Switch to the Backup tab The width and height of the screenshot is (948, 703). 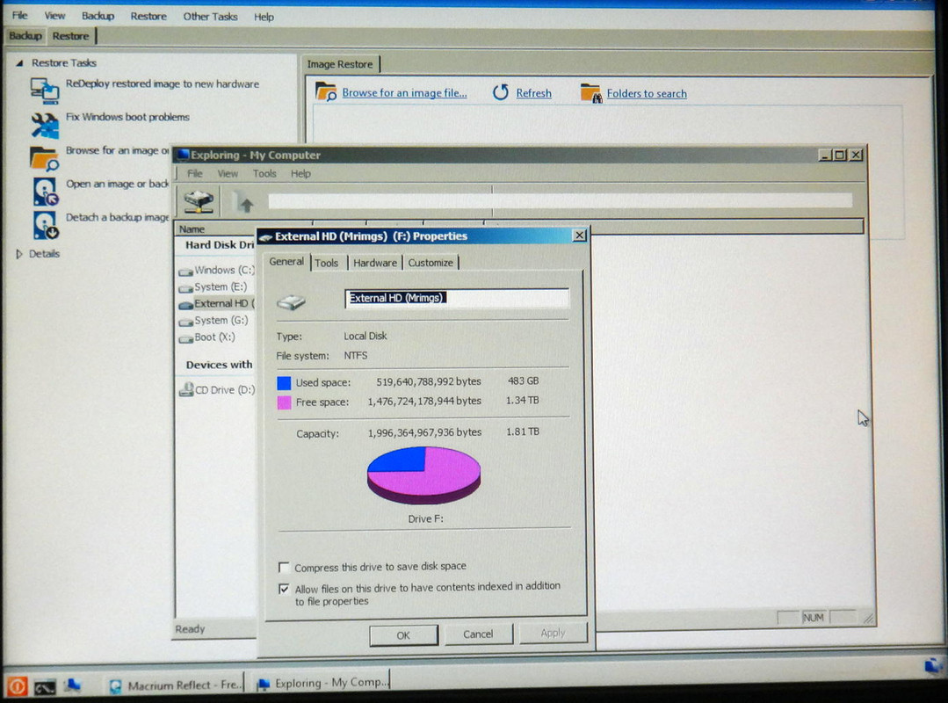(x=25, y=36)
